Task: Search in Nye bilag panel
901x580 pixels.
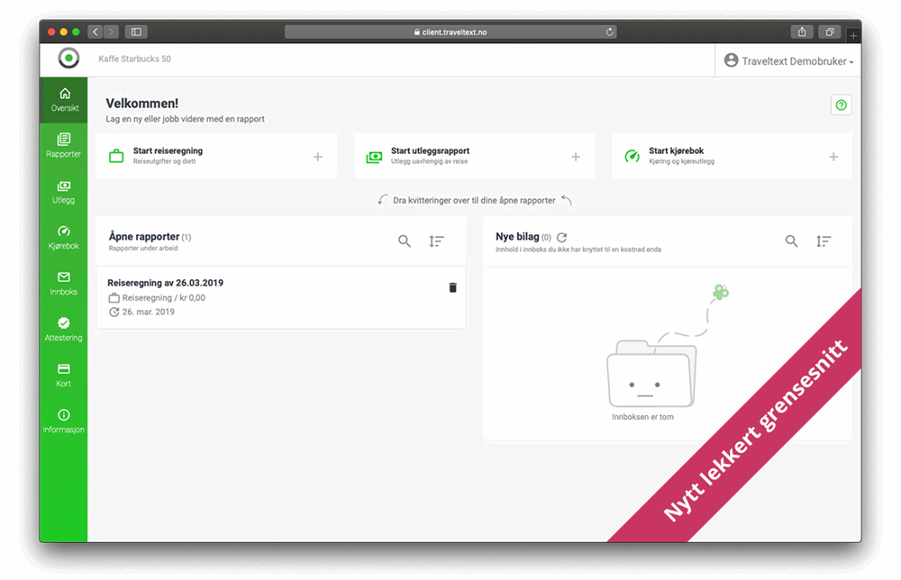Action: [791, 241]
